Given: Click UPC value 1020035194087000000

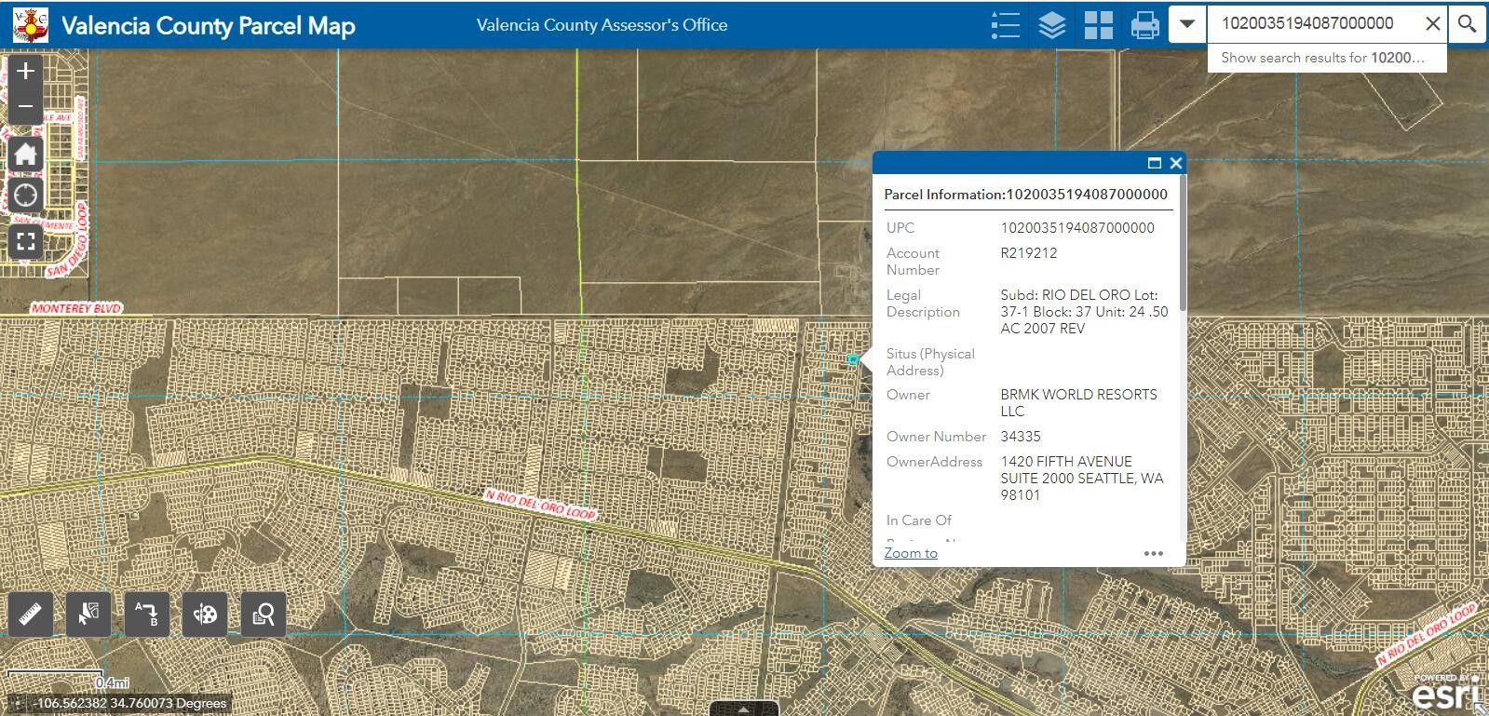Looking at the screenshot, I should click(1077, 228).
